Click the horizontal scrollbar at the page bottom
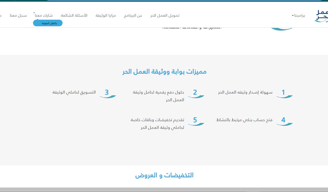328x192 pixels. coord(164,190)
